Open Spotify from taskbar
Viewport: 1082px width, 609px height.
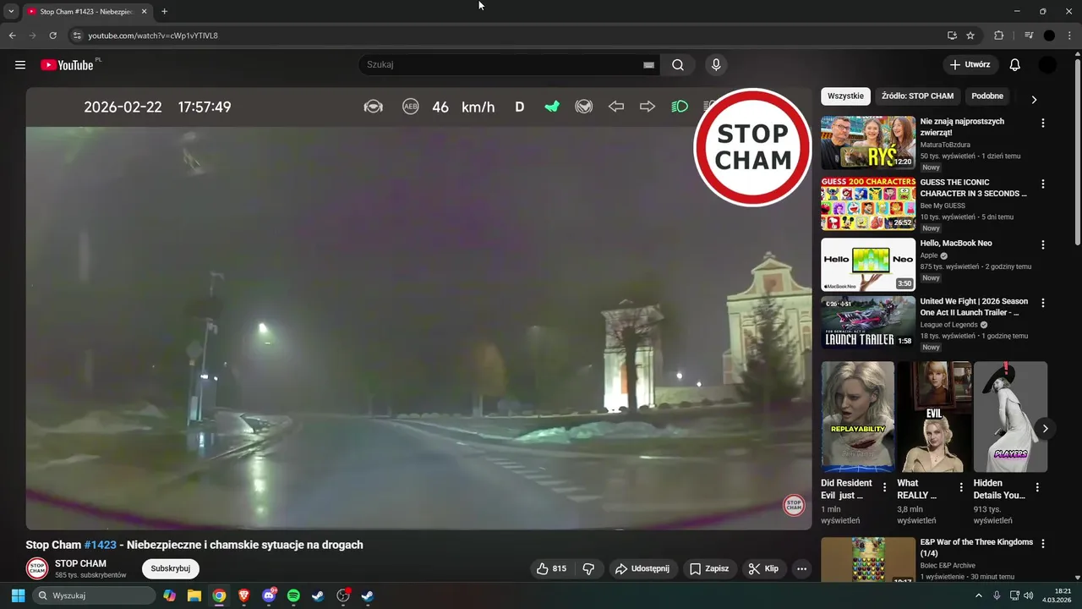[x=293, y=595]
